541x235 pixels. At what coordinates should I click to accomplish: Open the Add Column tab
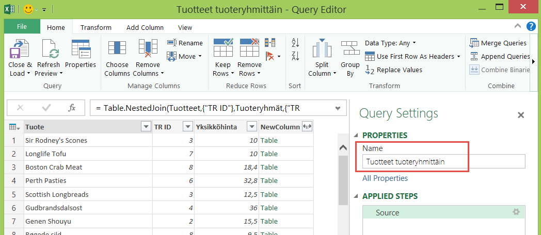[x=145, y=27]
